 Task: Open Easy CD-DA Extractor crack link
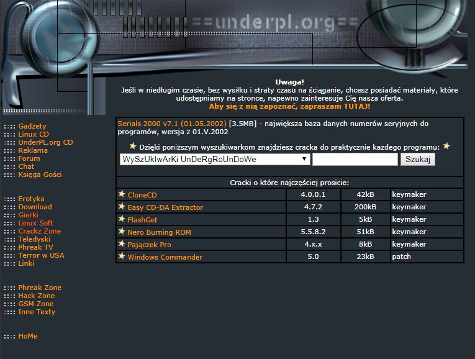click(165, 207)
